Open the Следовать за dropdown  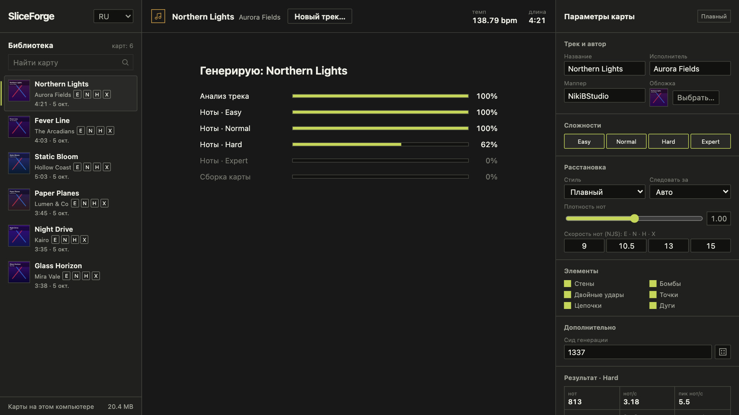[690, 192]
